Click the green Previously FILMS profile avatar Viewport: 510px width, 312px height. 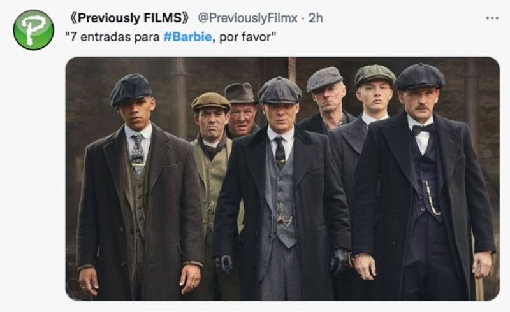[33, 30]
